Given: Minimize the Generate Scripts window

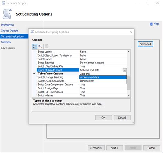Looking at the screenshot, I should (x=137, y=3).
